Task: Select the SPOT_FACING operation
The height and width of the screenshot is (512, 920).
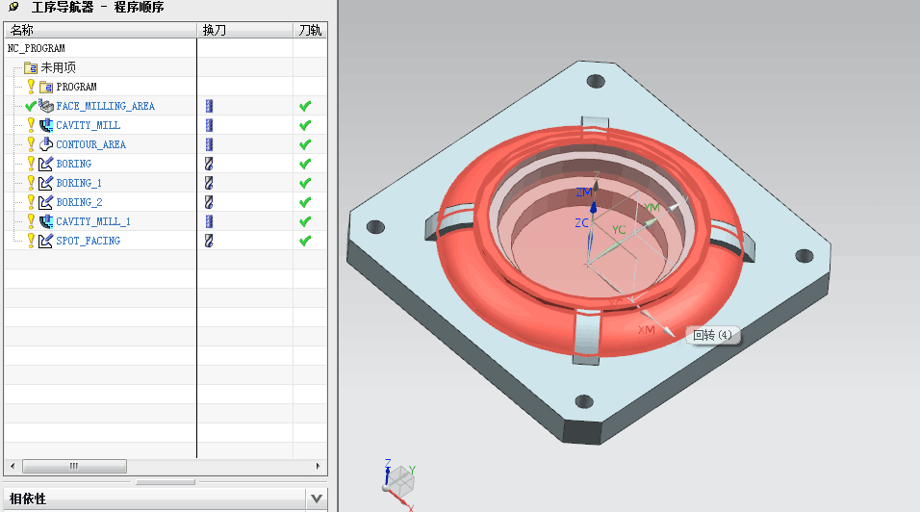Action: pos(88,241)
